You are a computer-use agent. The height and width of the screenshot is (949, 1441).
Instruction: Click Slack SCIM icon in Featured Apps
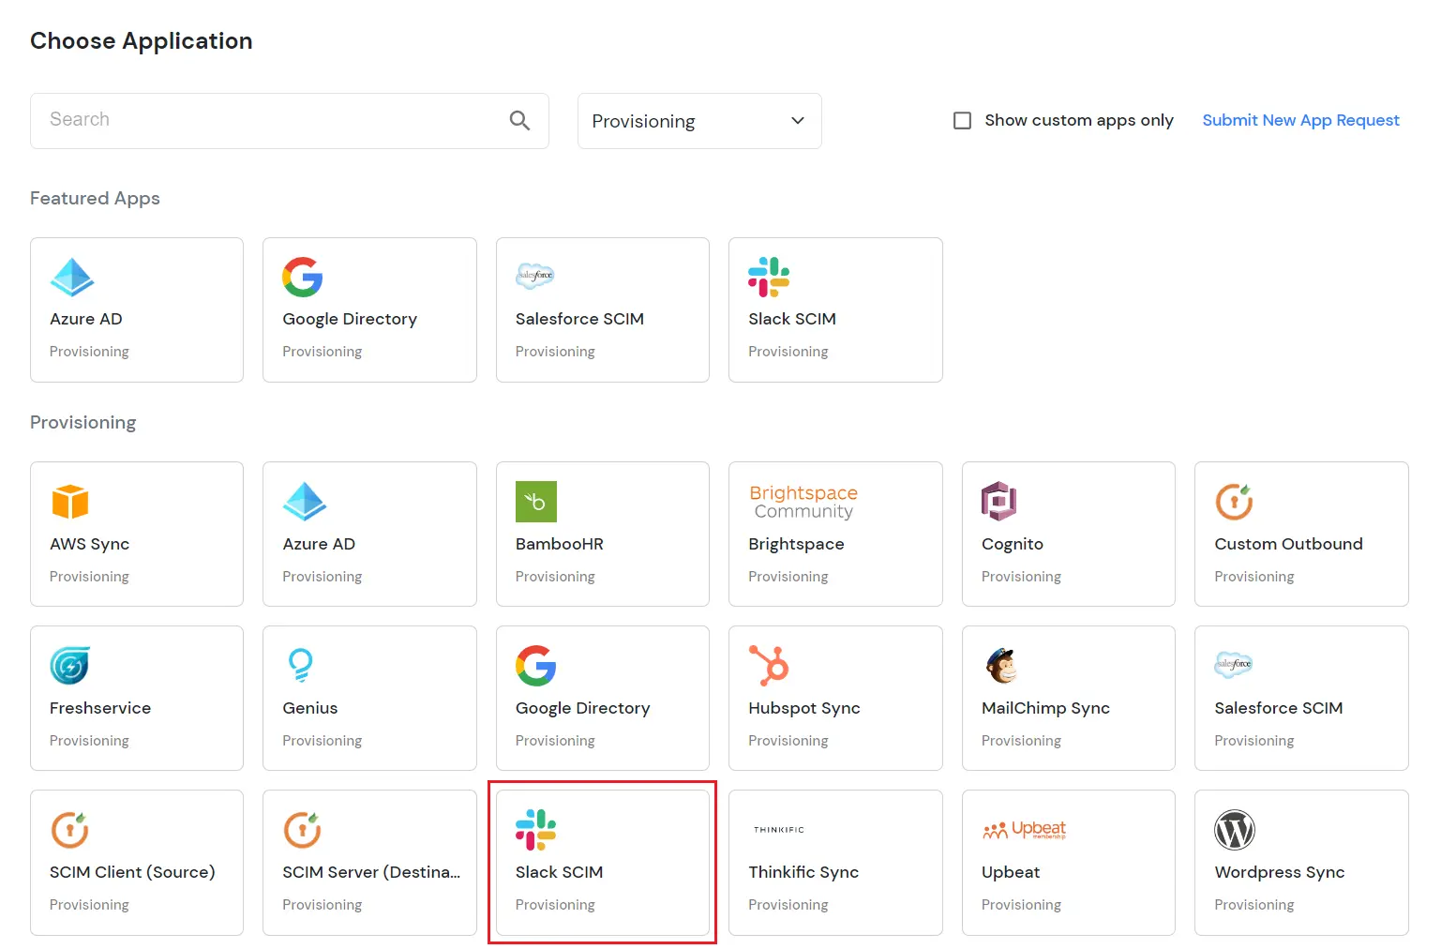pyautogui.click(x=769, y=277)
